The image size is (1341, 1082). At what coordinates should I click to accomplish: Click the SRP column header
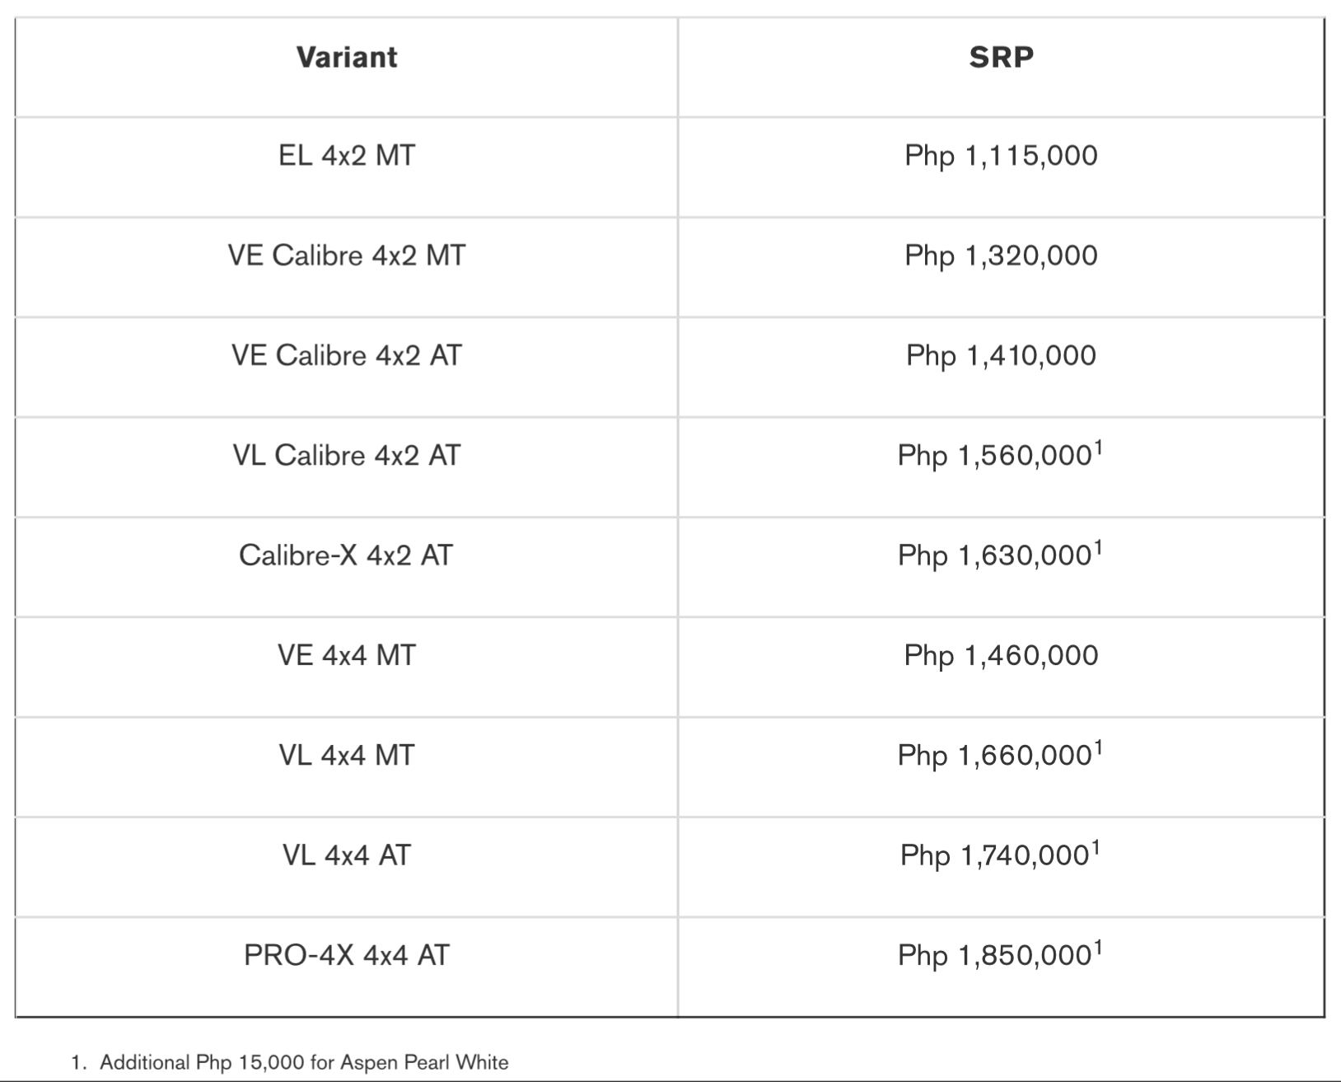point(1001,57)
